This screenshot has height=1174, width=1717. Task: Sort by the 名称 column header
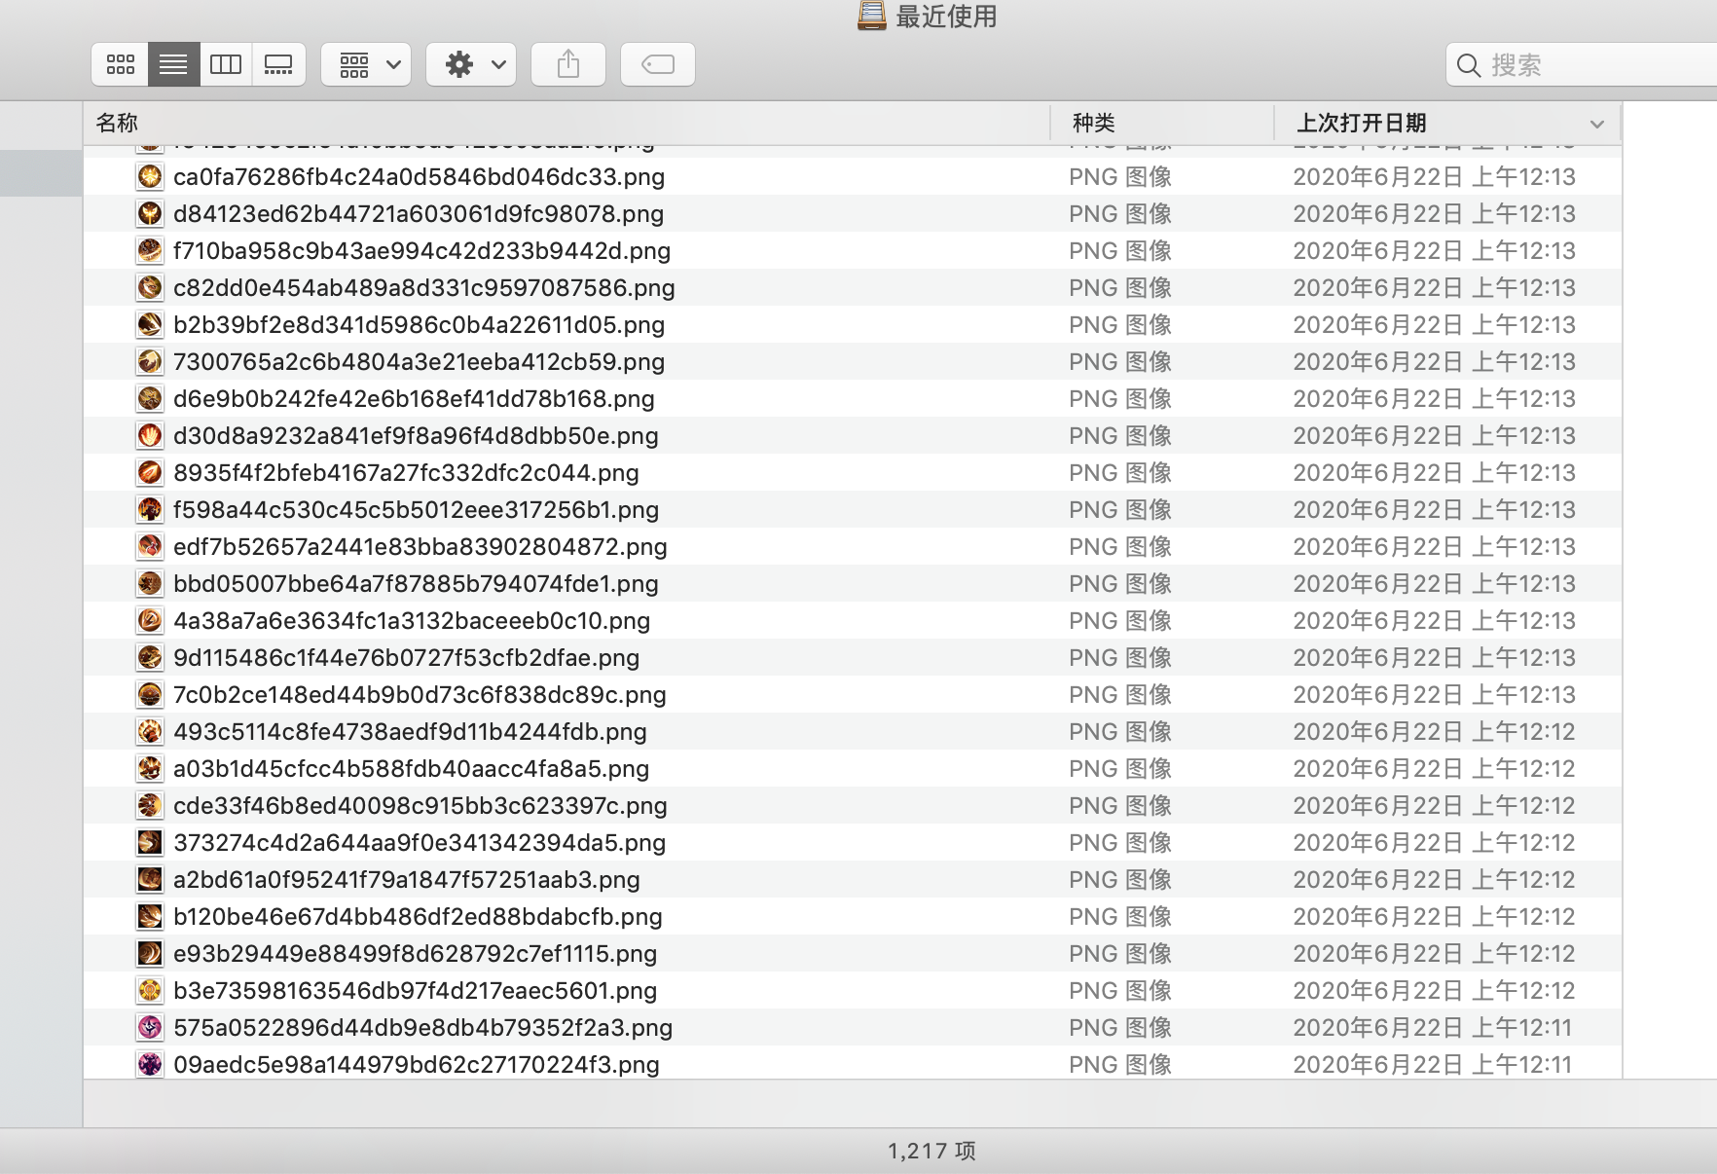click(117, 123)
